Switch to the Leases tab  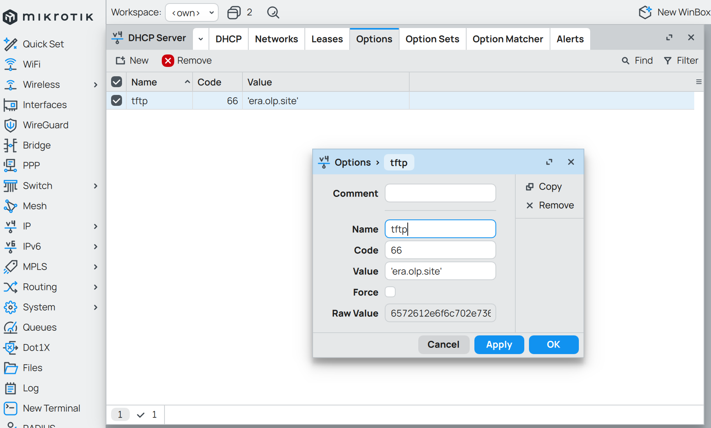(x=327, y=39)
